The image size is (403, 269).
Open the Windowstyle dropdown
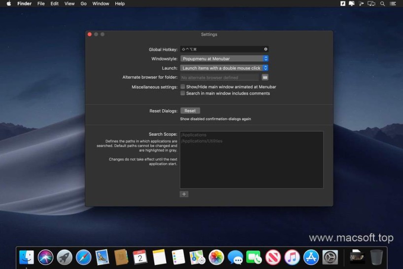click(x=224, y=59)
